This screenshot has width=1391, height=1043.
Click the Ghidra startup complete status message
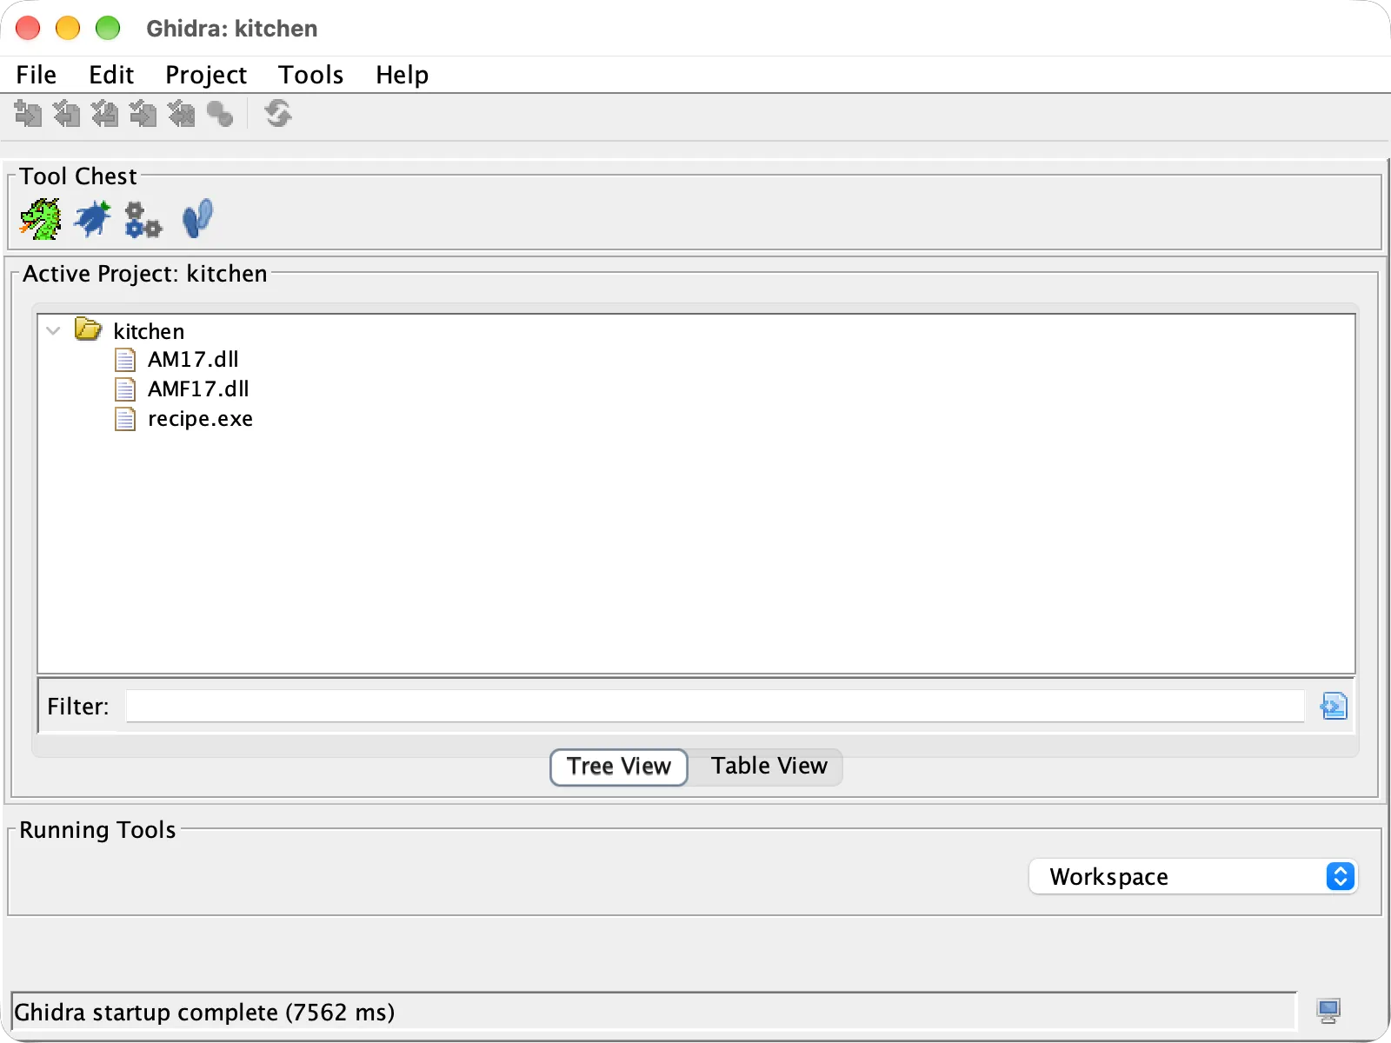click(204, 1012)
